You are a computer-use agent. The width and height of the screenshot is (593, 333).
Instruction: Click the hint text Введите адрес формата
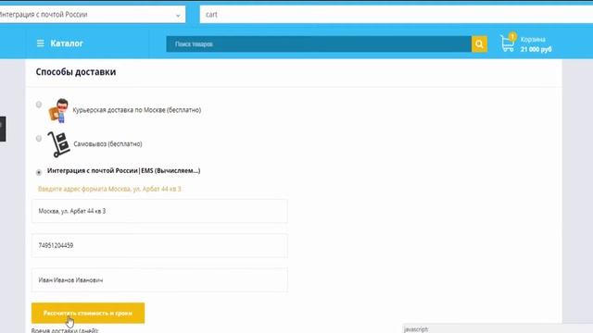pos(109,189)
